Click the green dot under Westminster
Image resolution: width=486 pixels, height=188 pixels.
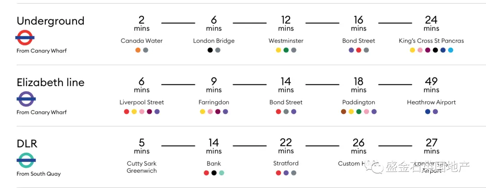[286, 50]
